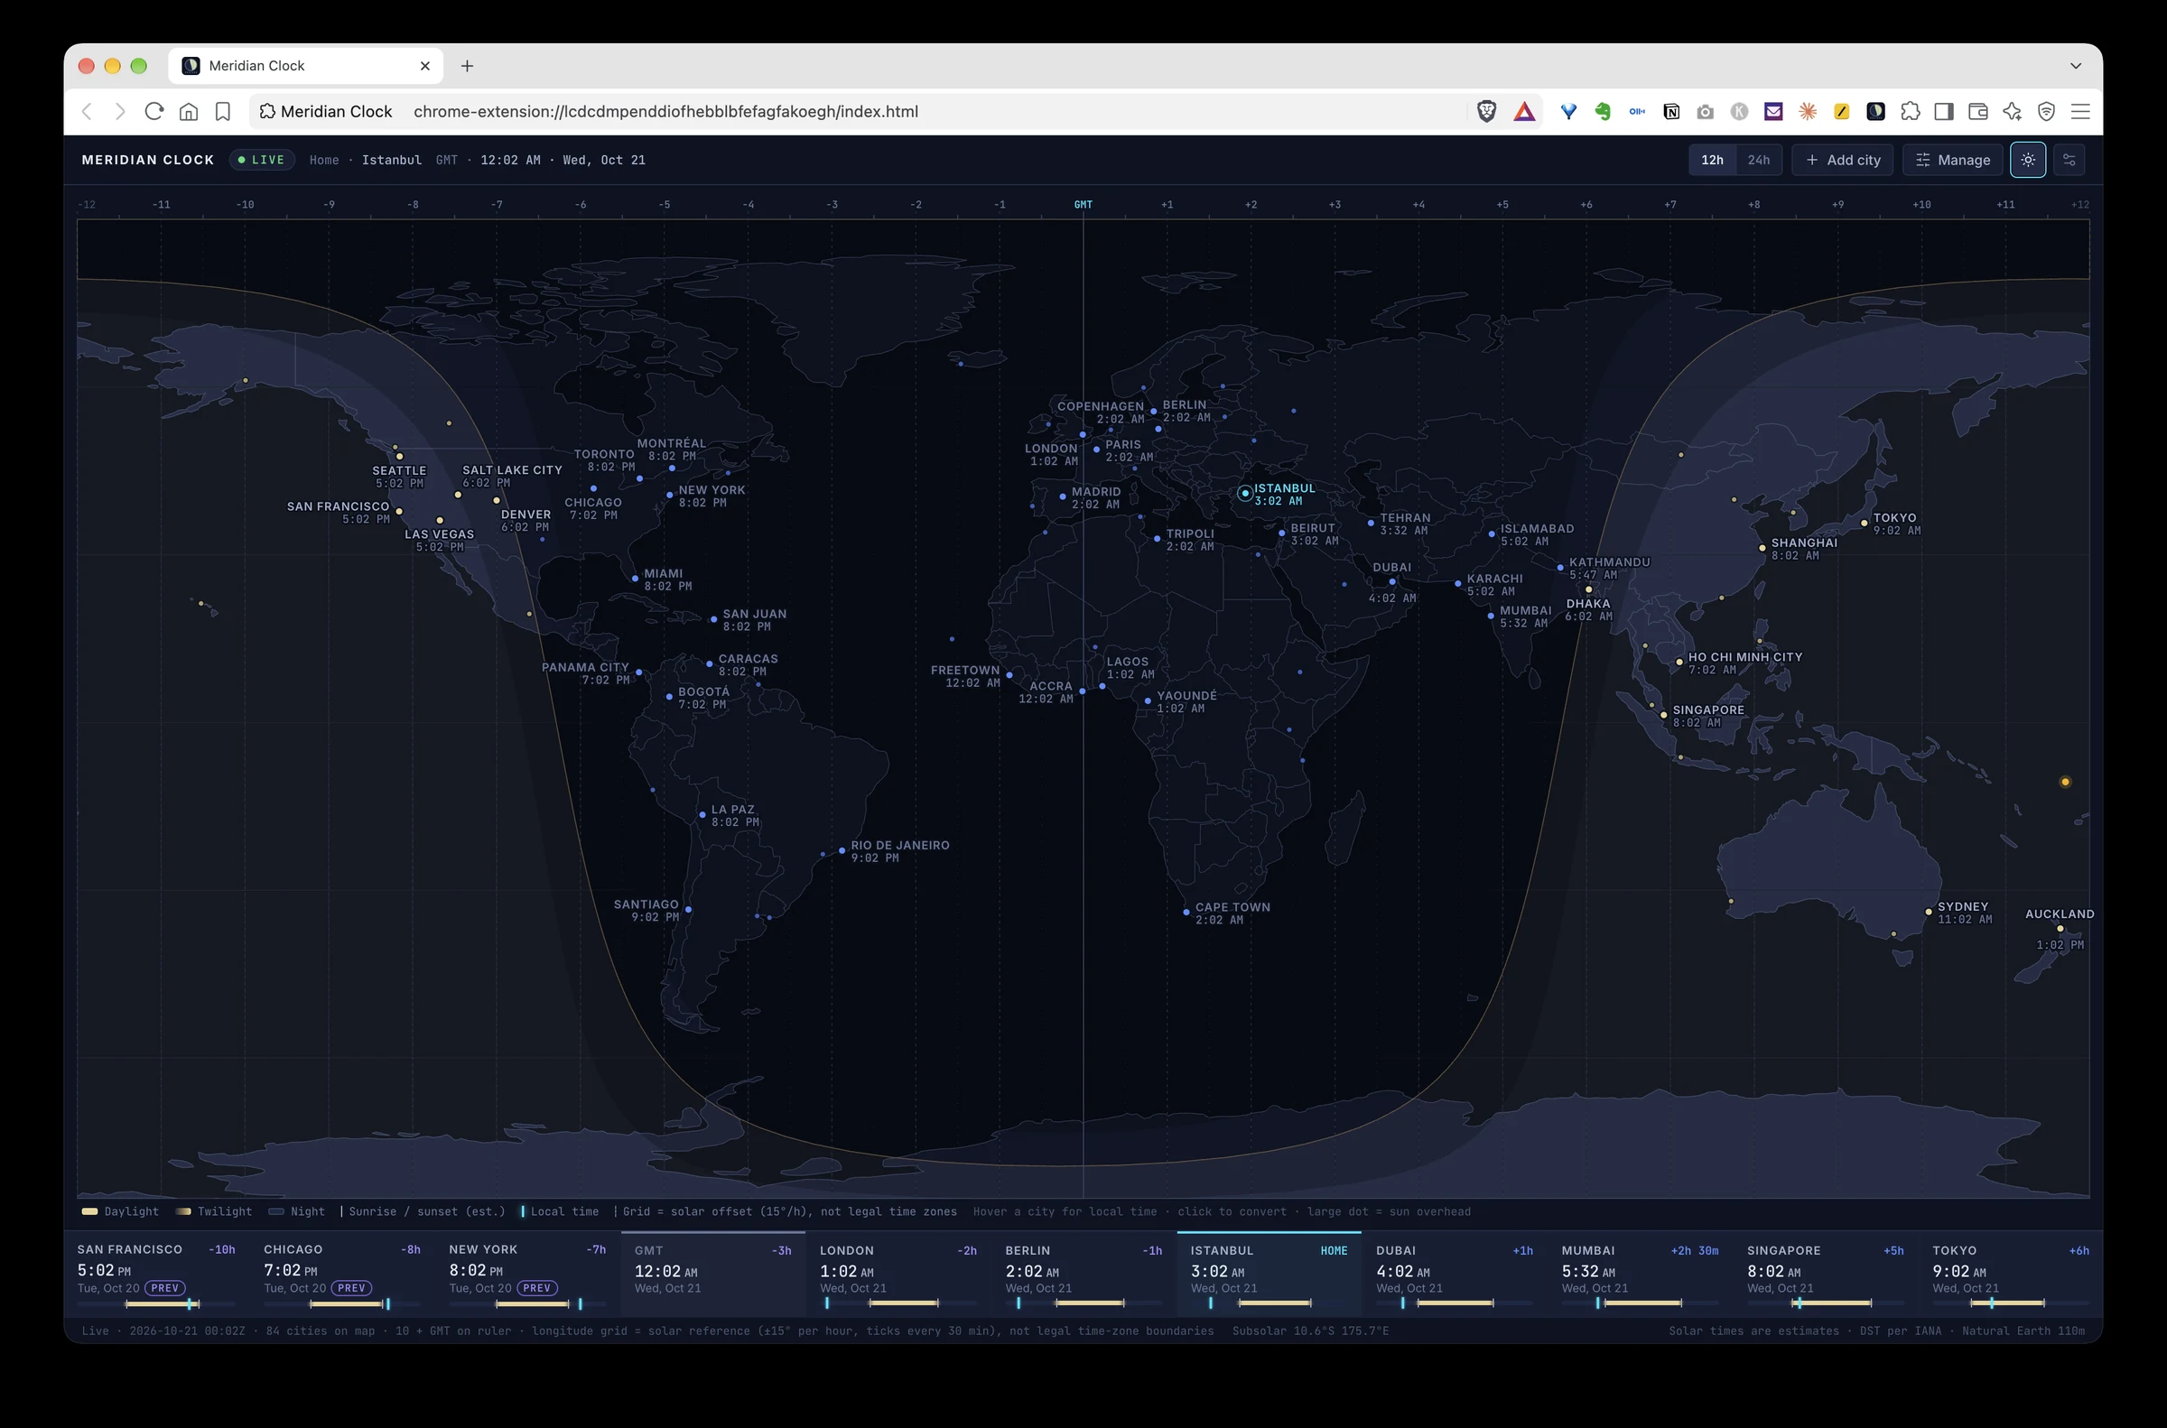Screen dimensions: 2167x1428
Task: Open the Manage cities button
Action: (1952, 160)
